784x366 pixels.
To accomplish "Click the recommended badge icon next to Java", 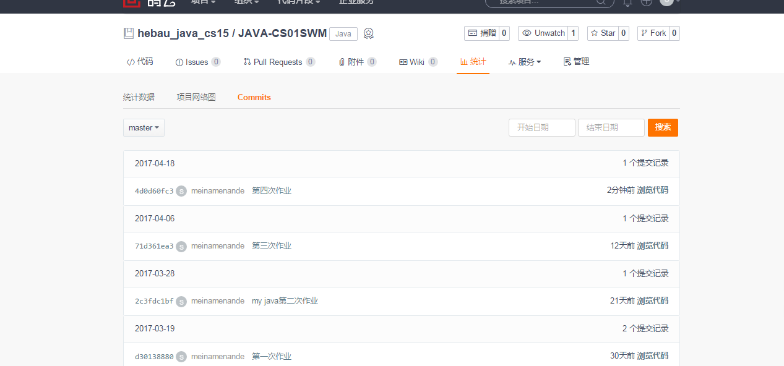I will 369,33.
